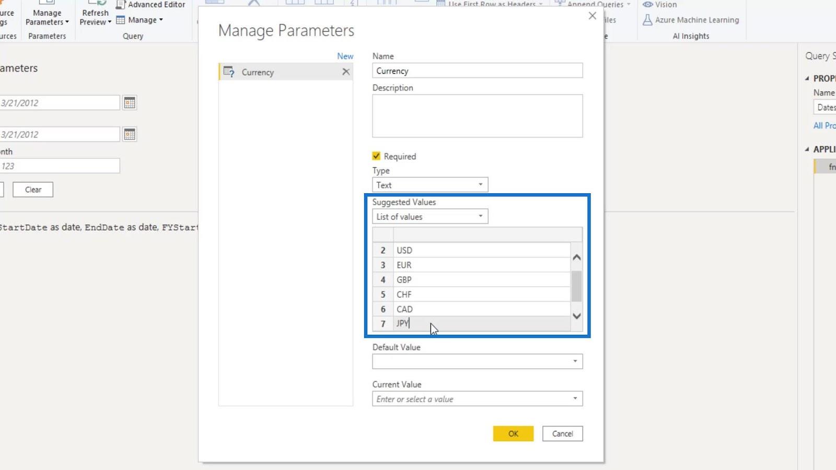The width and height of the screenshot is (836, 470).
Task: Open Manage Parameters dropdown in ribbon
Action: click(47, 17)
